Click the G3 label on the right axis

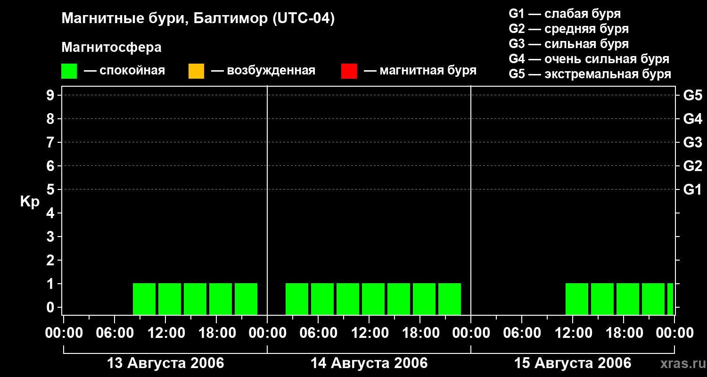pyautogui.click(x=693, y=142)
